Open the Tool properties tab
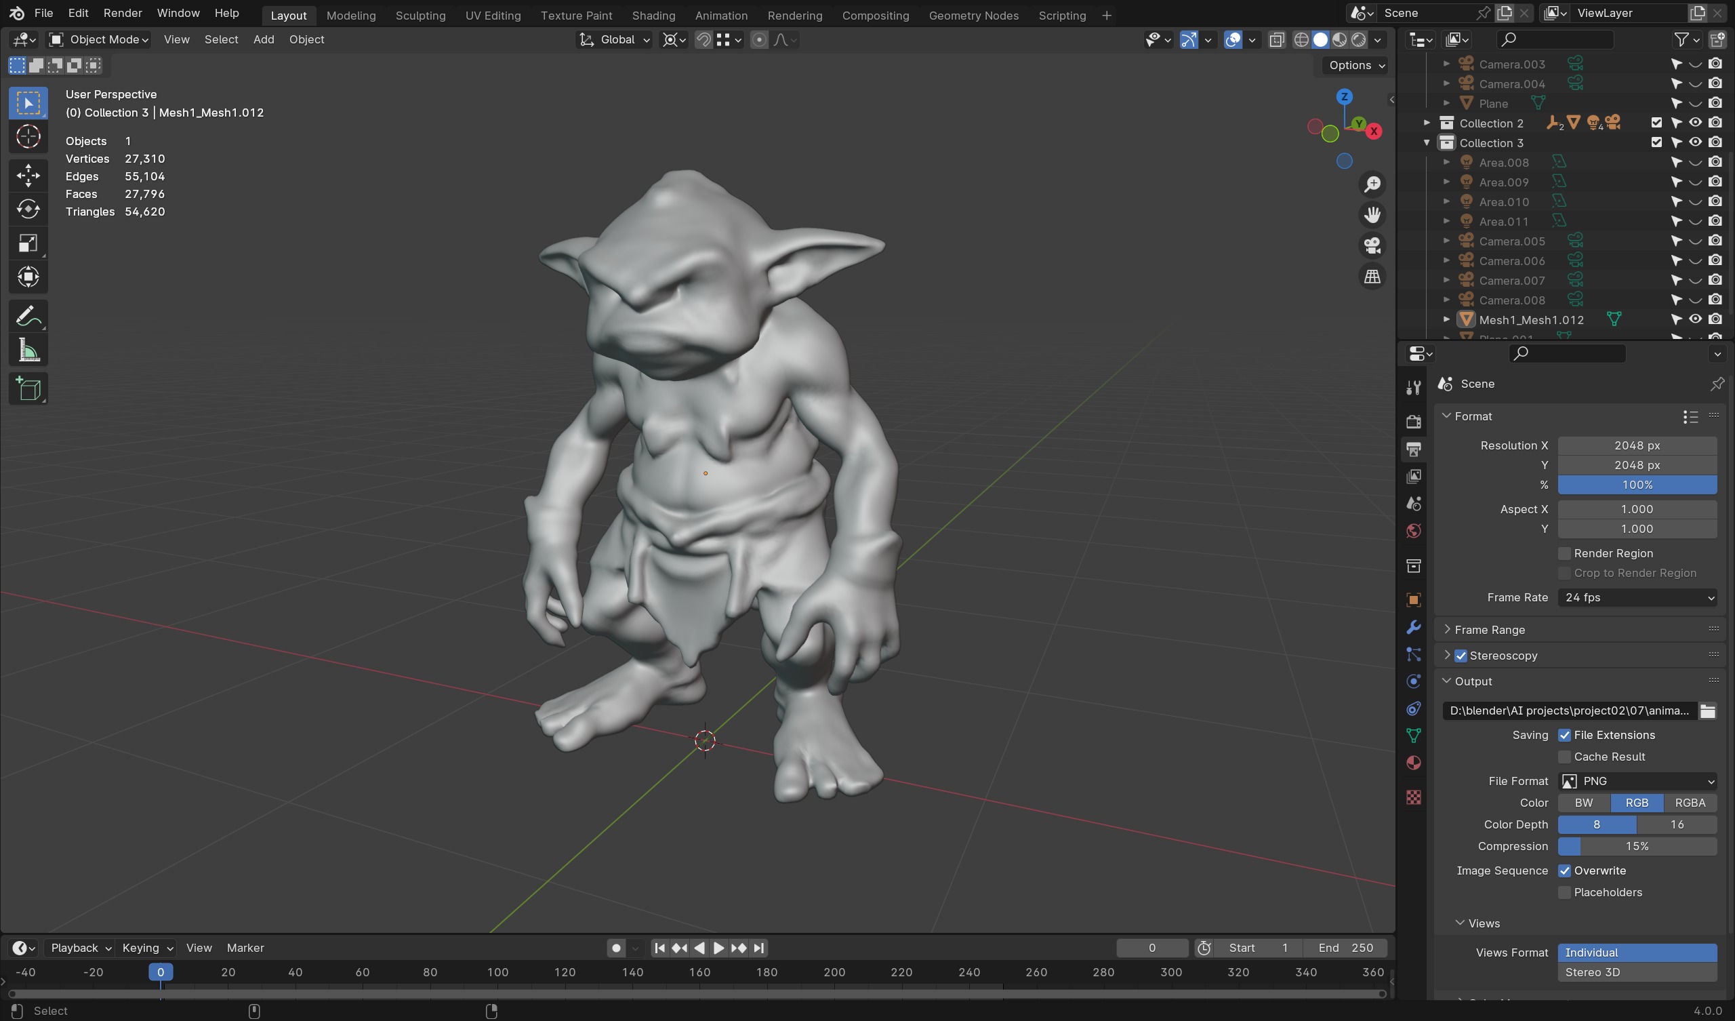1735x1021 pixels. 1414,388
